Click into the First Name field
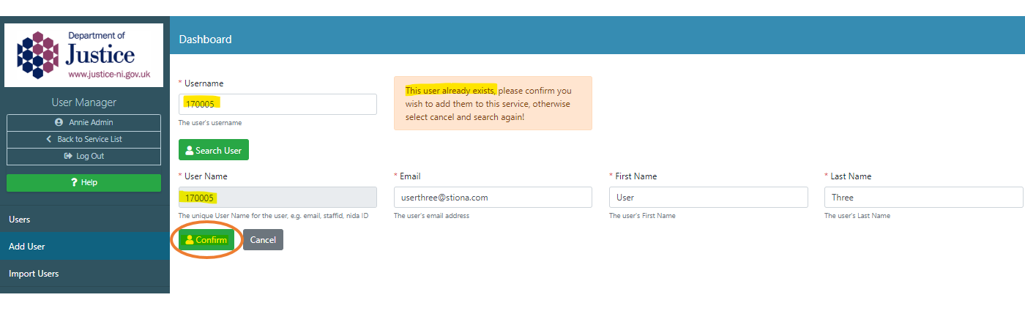Image resolution: width=1025 pixels, height=311 pixels. click(x=708, y=197)
